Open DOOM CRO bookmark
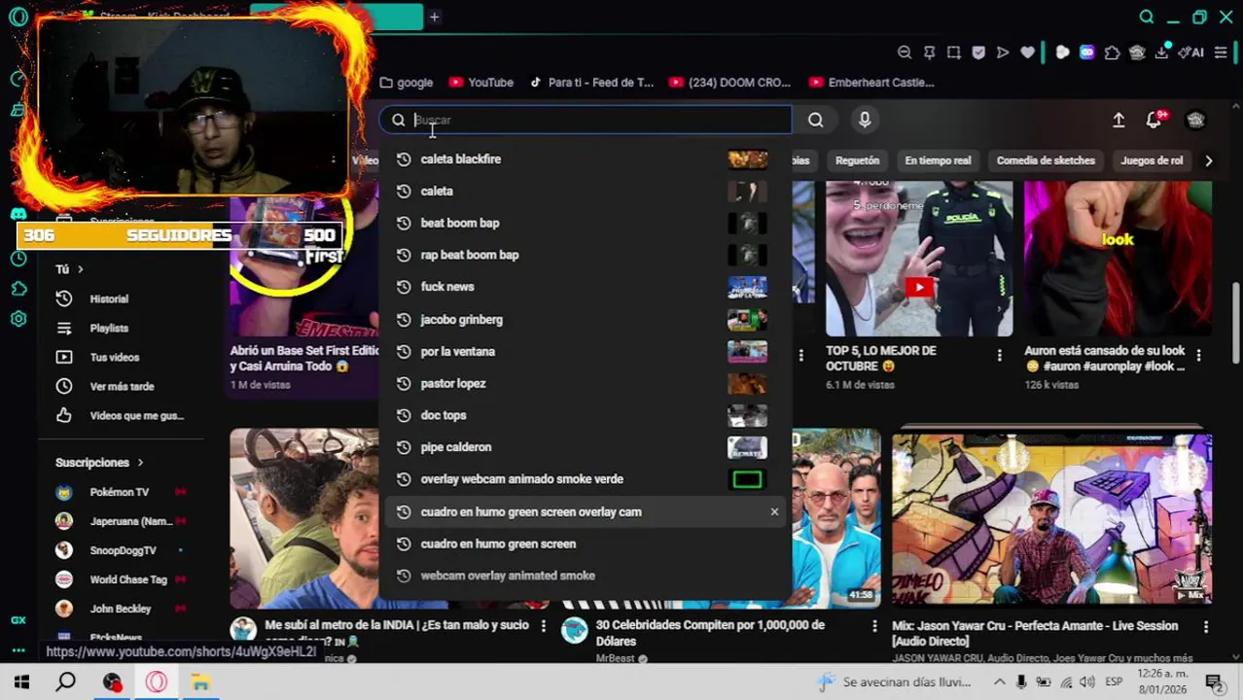The image size is (1243, 700). [730, 83]
